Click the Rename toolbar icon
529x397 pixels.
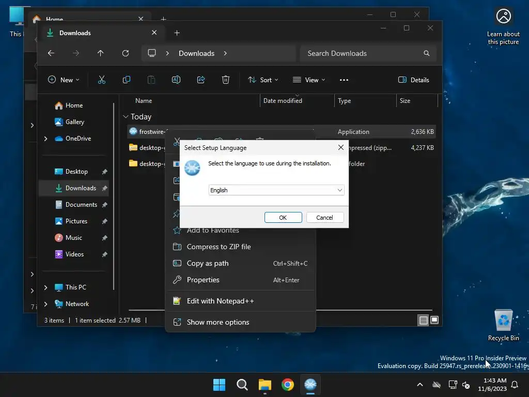click(x=176, y=80)
